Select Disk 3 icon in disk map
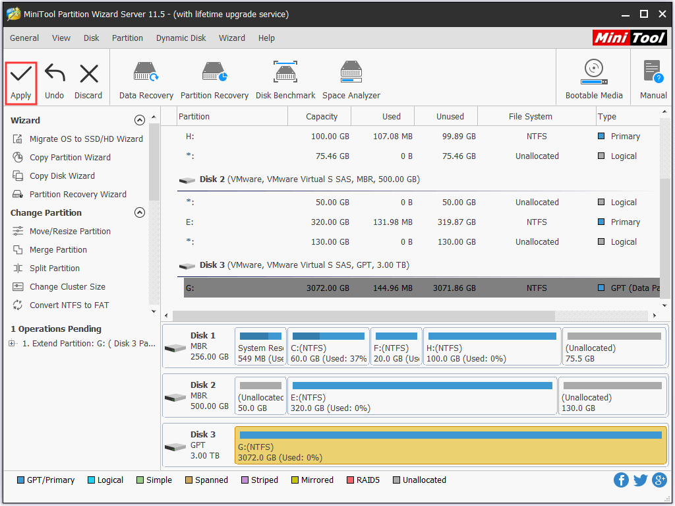Screen dimensions: 675x506 175,447
